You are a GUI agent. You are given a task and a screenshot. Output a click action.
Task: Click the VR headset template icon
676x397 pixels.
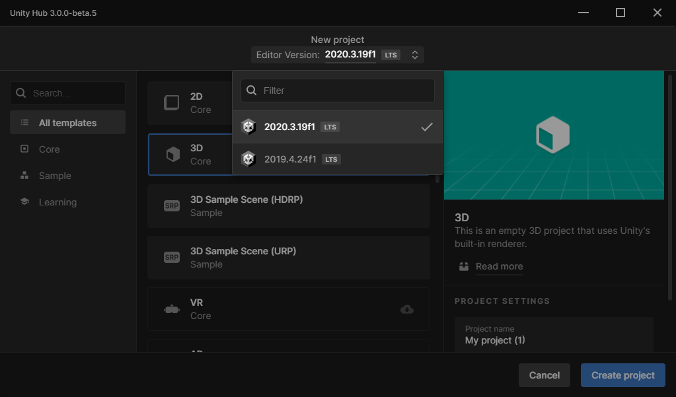[x=172, y=309]
